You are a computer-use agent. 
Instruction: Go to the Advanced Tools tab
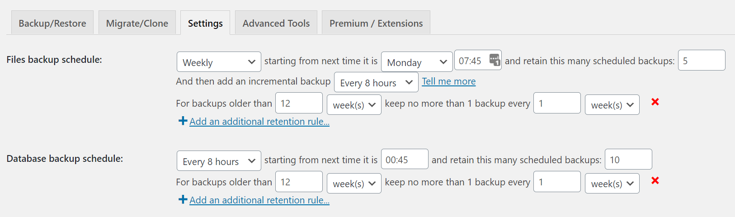(x=276, y=23)
